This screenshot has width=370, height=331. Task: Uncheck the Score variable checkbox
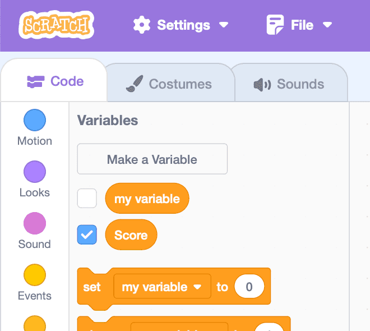point(87,235)
